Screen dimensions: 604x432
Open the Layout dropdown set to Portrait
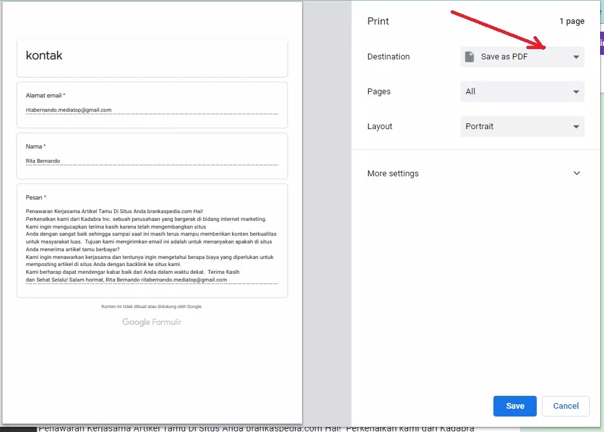(x=522, y=126)
